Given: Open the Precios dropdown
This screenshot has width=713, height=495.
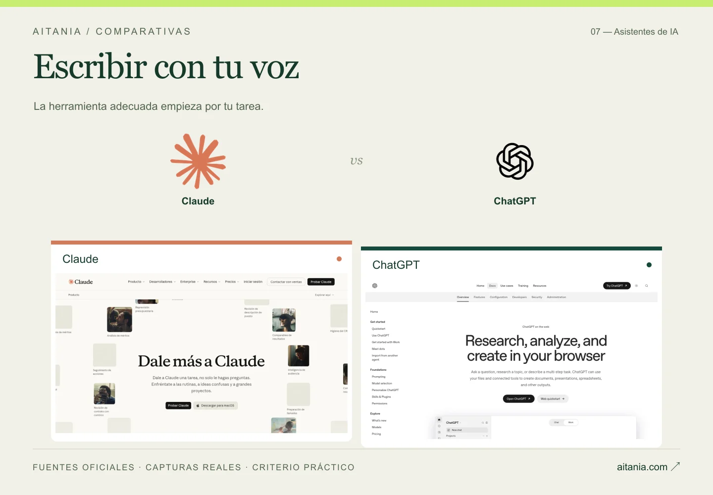Looking at the screenshot, I should coord(232,282).
